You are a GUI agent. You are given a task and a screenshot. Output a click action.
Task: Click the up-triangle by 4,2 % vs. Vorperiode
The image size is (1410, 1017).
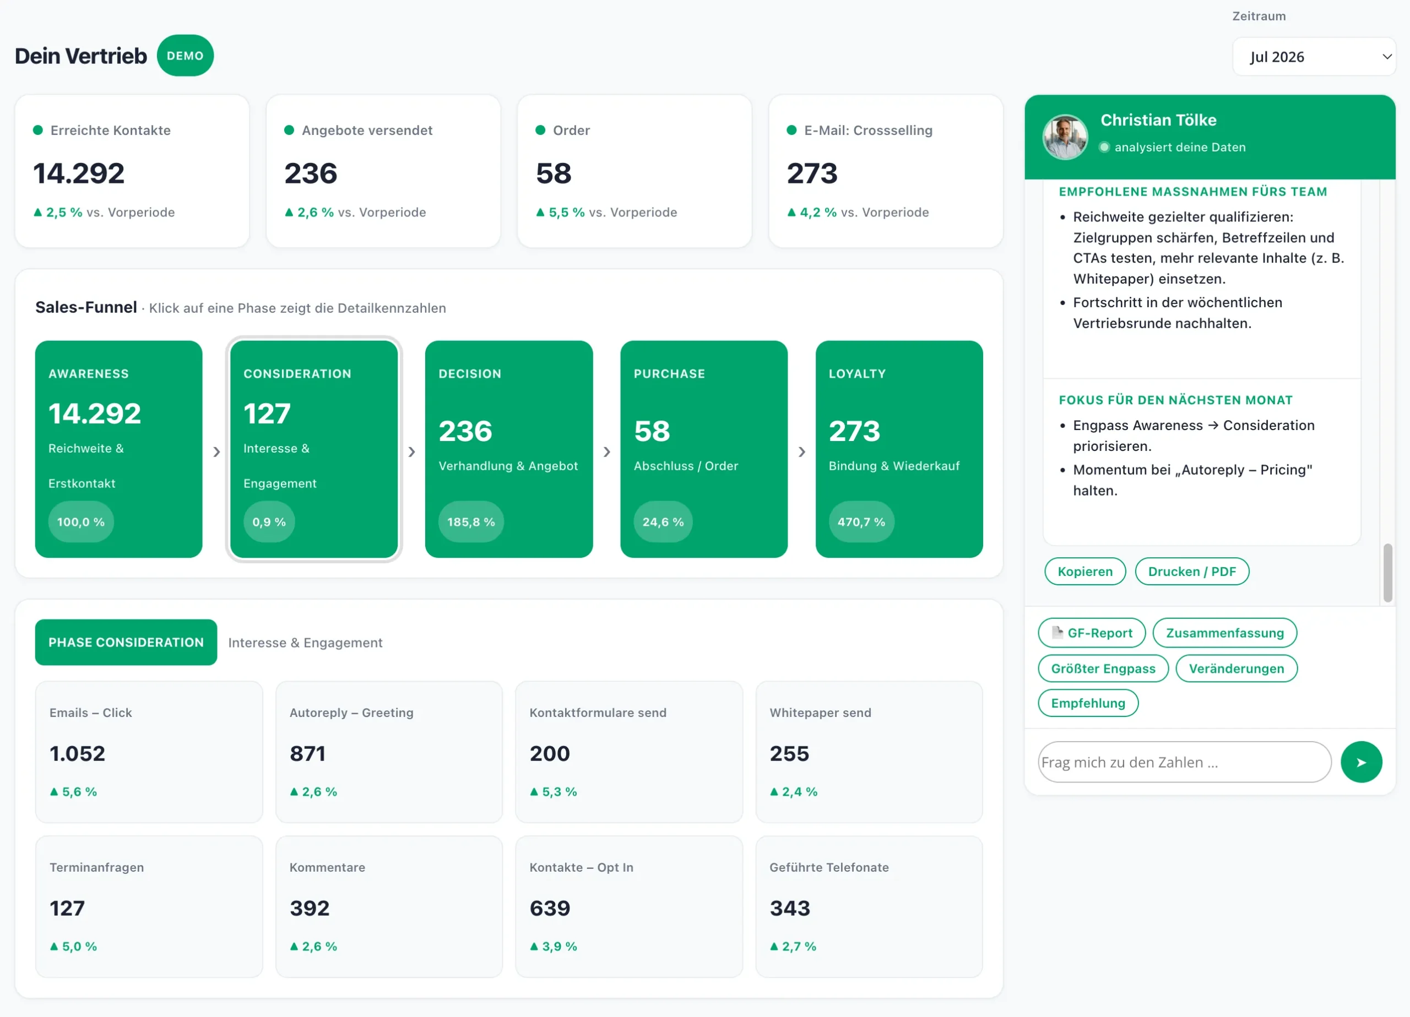791,213
